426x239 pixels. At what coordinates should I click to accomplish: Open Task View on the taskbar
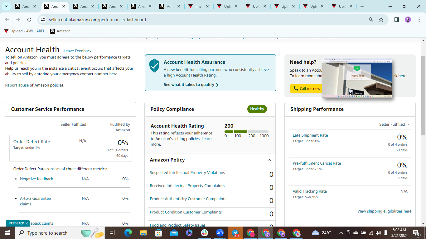[112, 233]
